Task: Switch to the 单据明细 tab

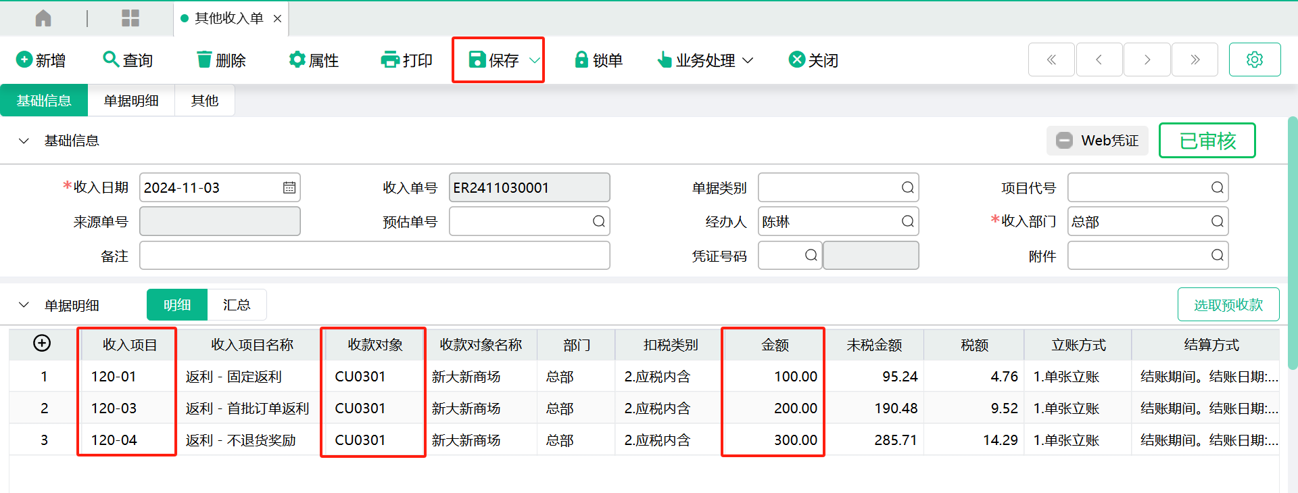Action: (x=131, y=101)
